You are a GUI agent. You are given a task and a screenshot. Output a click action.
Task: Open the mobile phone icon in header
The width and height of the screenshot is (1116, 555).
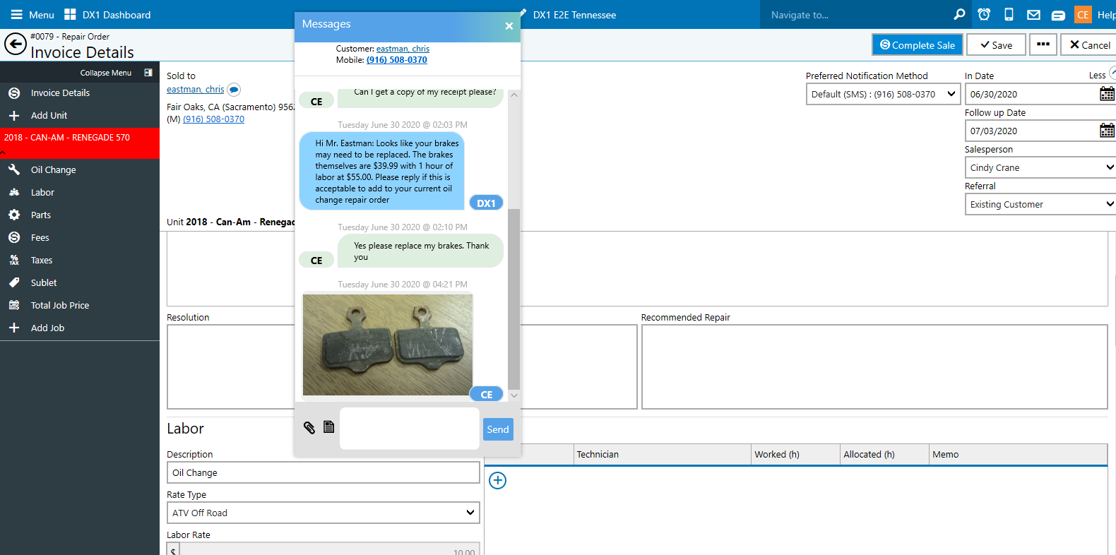[1009, 14]
